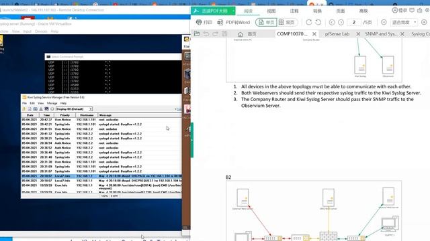Zoom out the PDF with minus icon

[x=384, y=22]
